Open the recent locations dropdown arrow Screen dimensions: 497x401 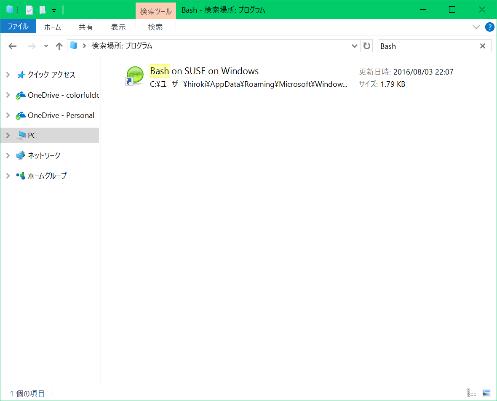pyautogui.click(x=46, y=46)
